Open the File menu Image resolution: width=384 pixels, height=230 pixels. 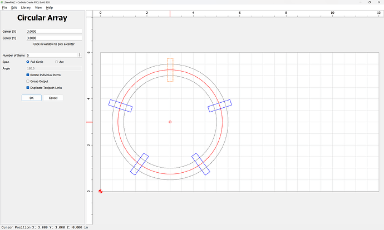[x=4, y=8]
